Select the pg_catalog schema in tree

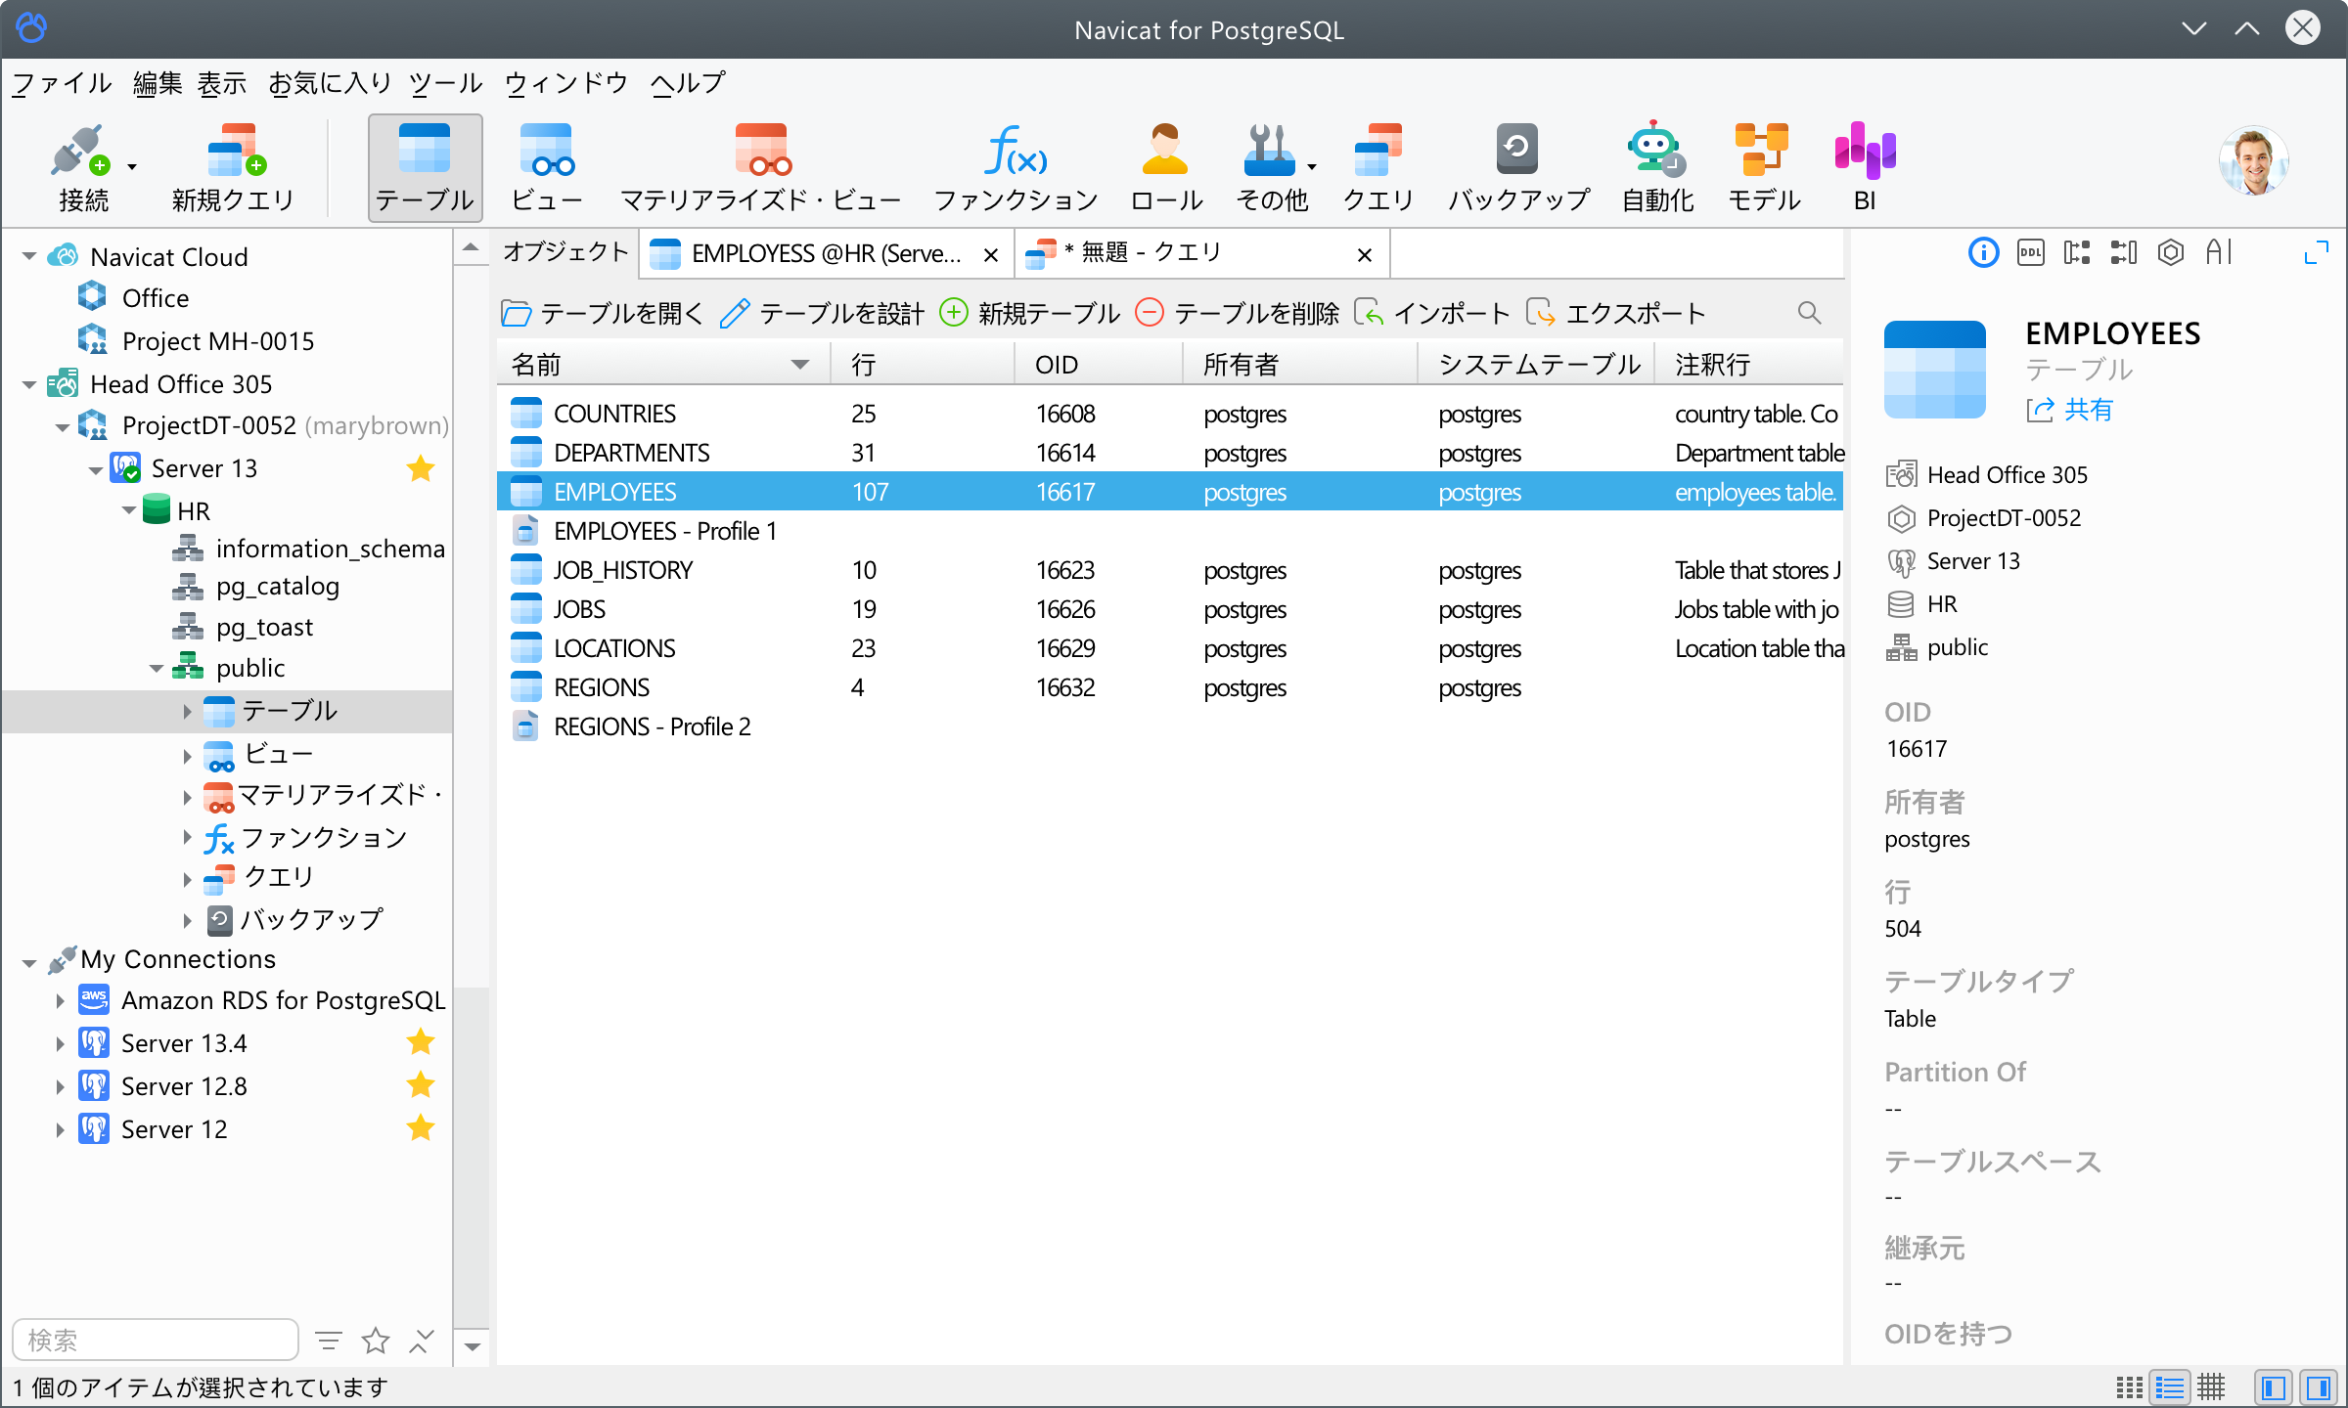tap(256, 587)
